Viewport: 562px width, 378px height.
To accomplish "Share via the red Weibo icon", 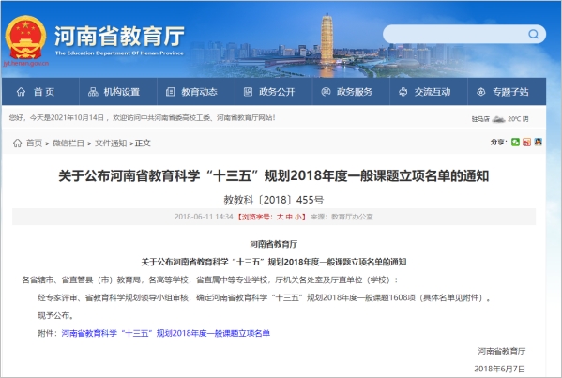I will tap(526, 143).
